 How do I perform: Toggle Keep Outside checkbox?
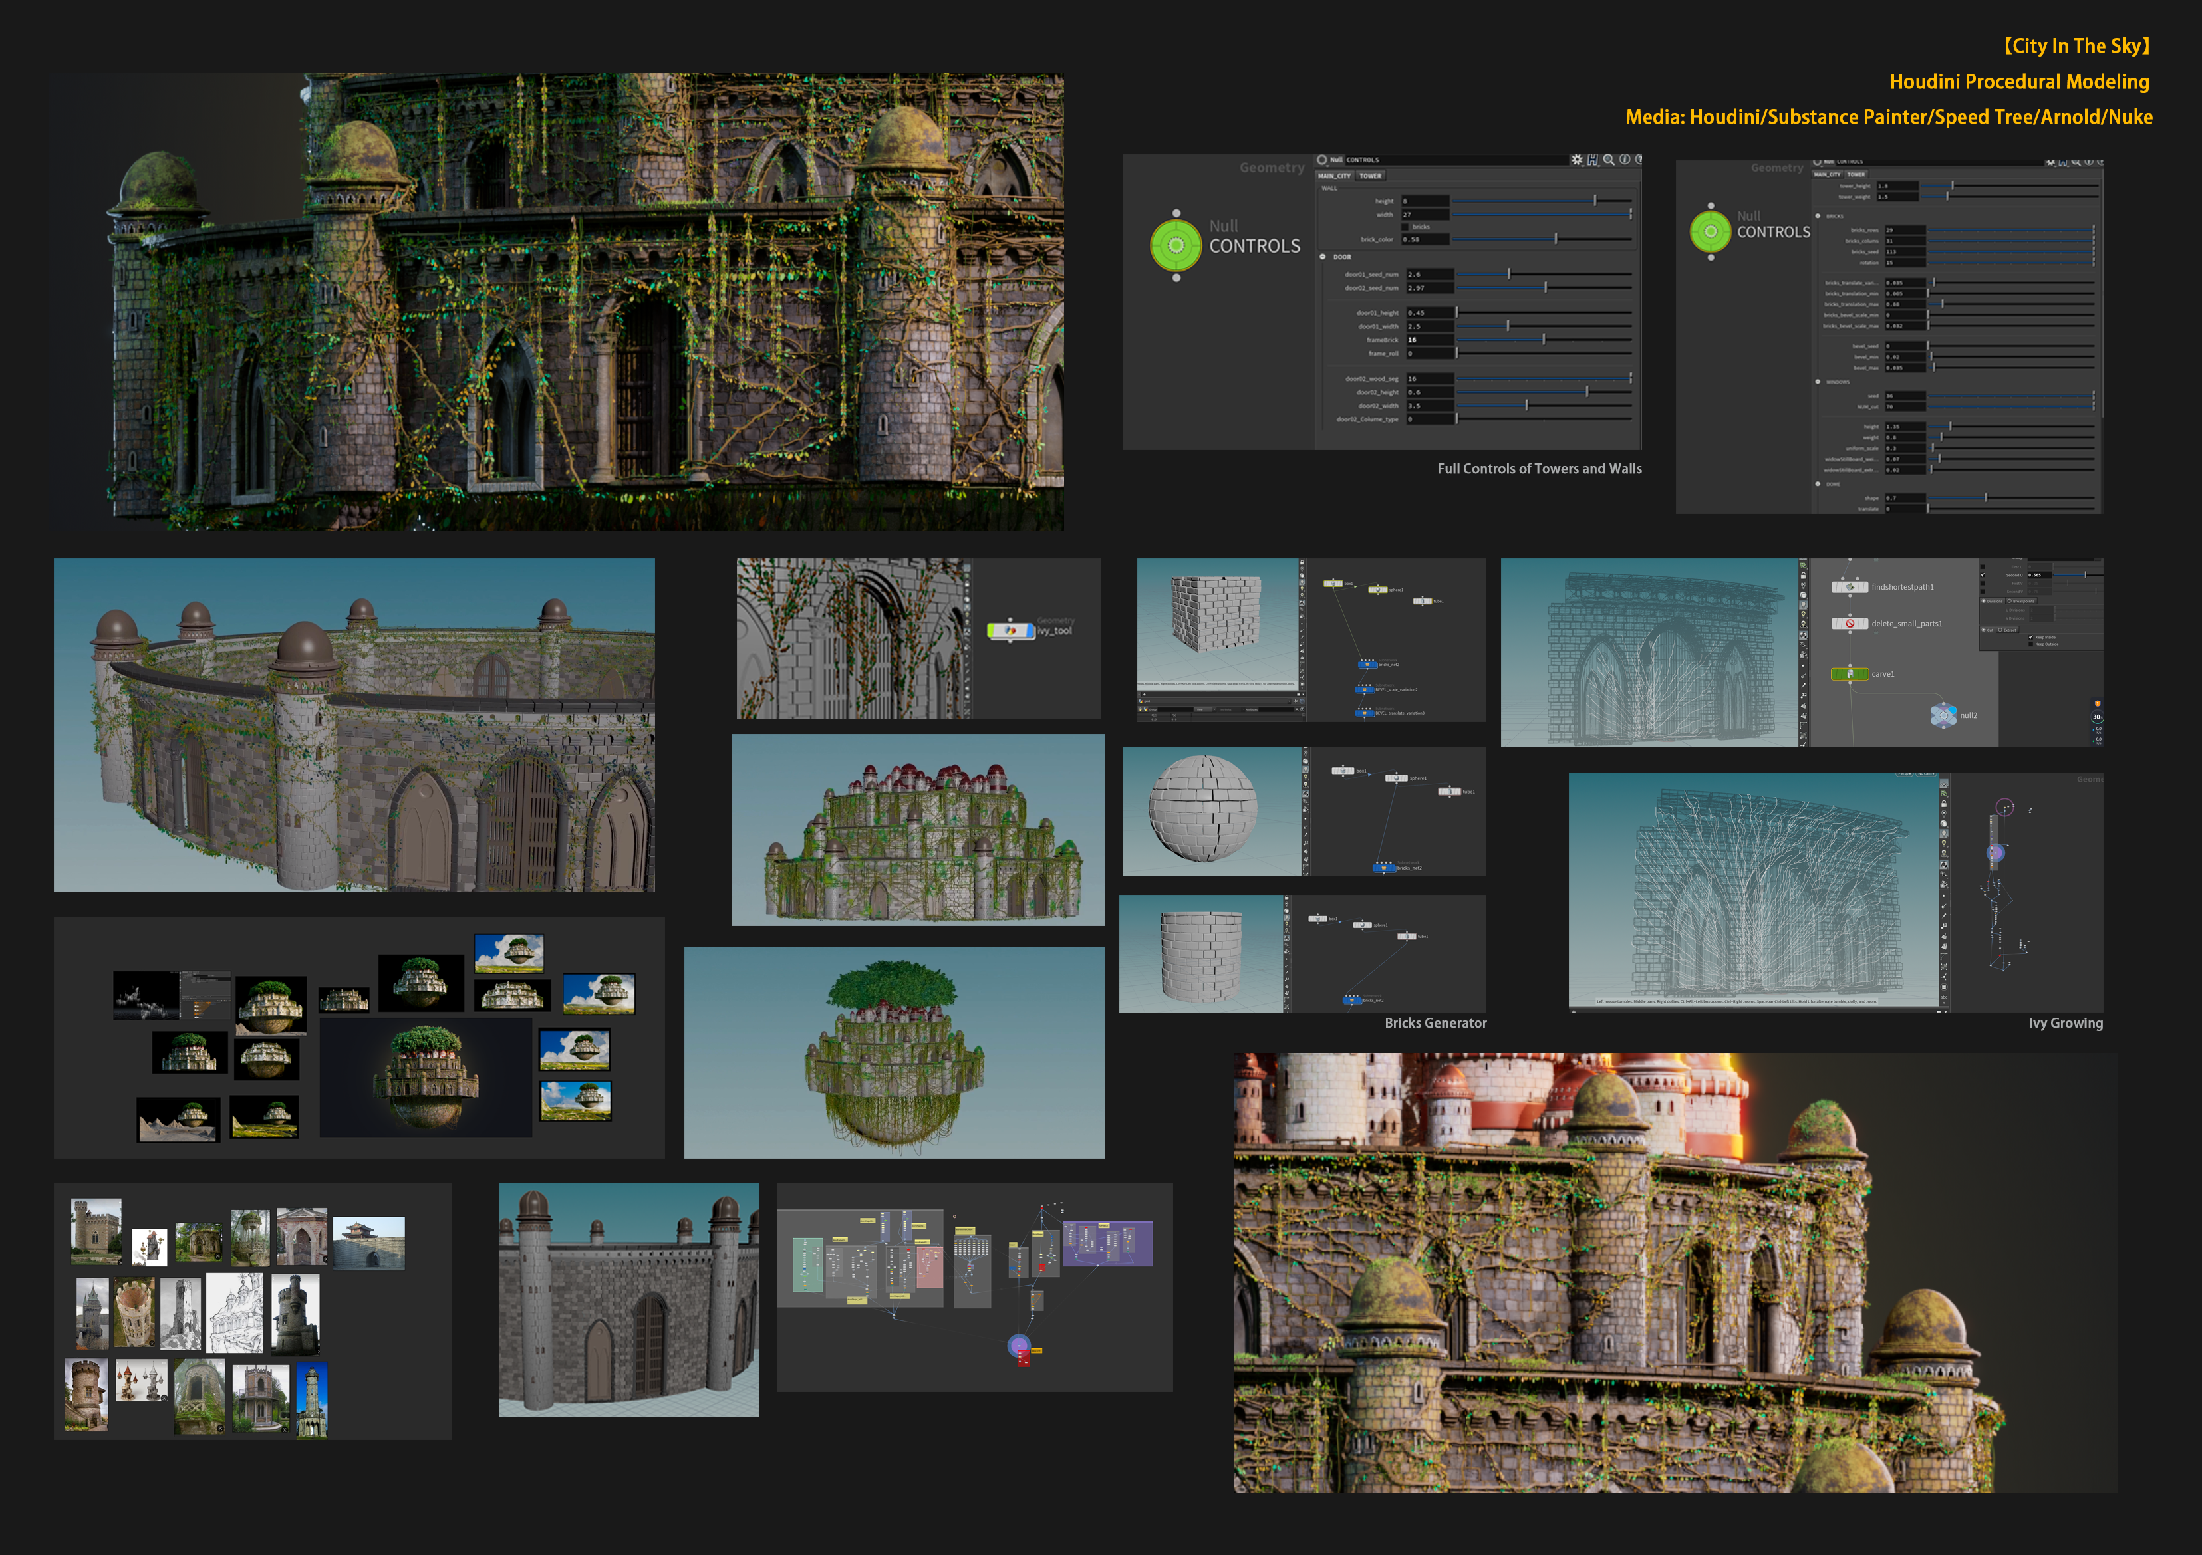[x=2031, y=644]
